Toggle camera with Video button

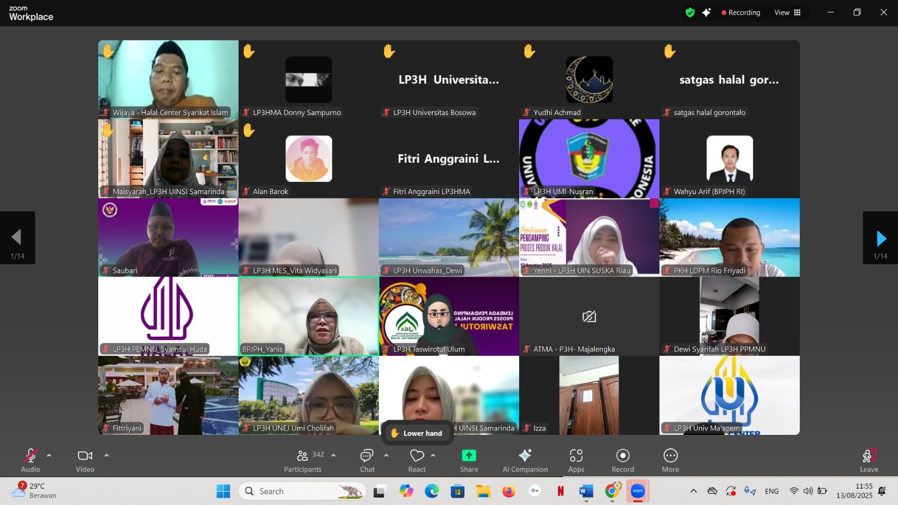pyautogui.click(x=85, y=460)
